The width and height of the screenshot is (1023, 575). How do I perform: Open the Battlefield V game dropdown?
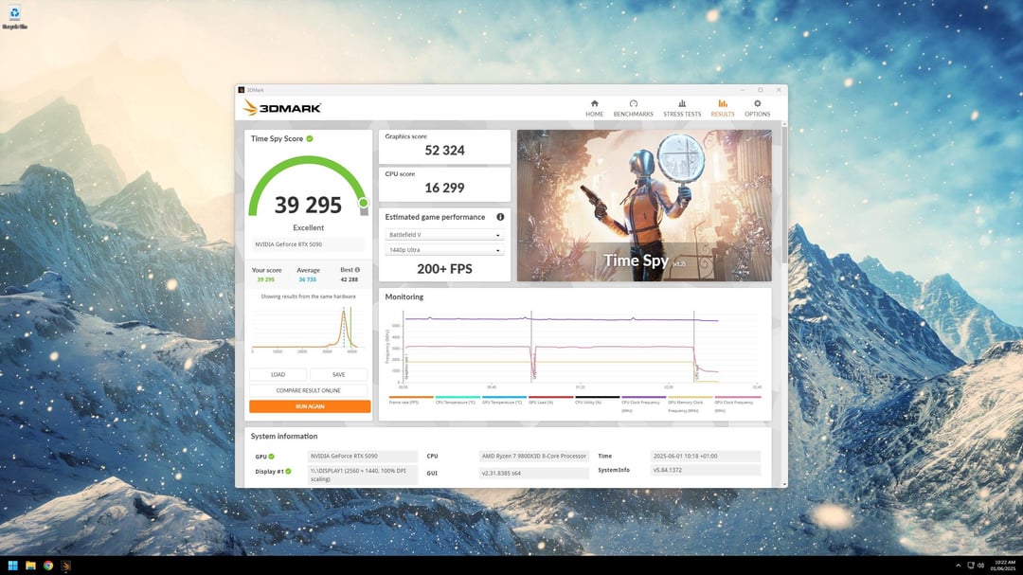pos(444,235)
